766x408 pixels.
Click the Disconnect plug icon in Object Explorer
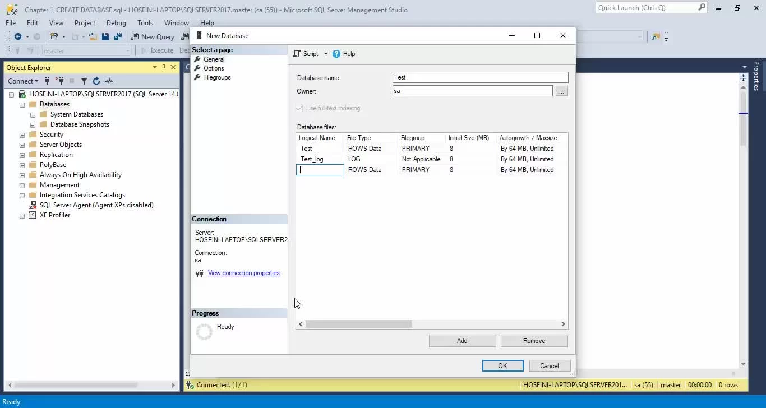59,81
